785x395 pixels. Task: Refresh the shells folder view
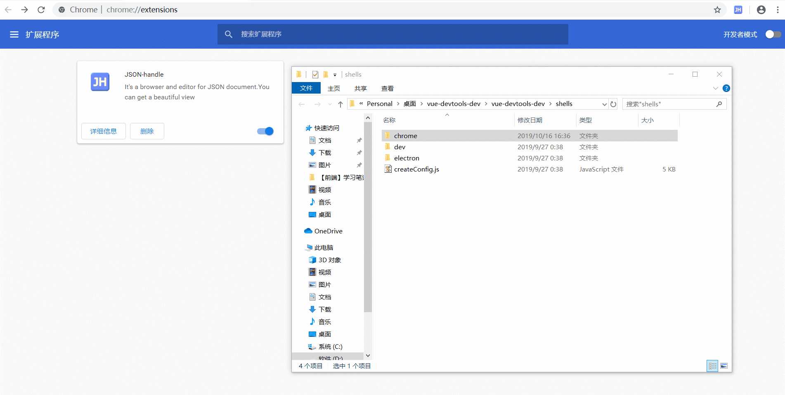pos(613,104)
